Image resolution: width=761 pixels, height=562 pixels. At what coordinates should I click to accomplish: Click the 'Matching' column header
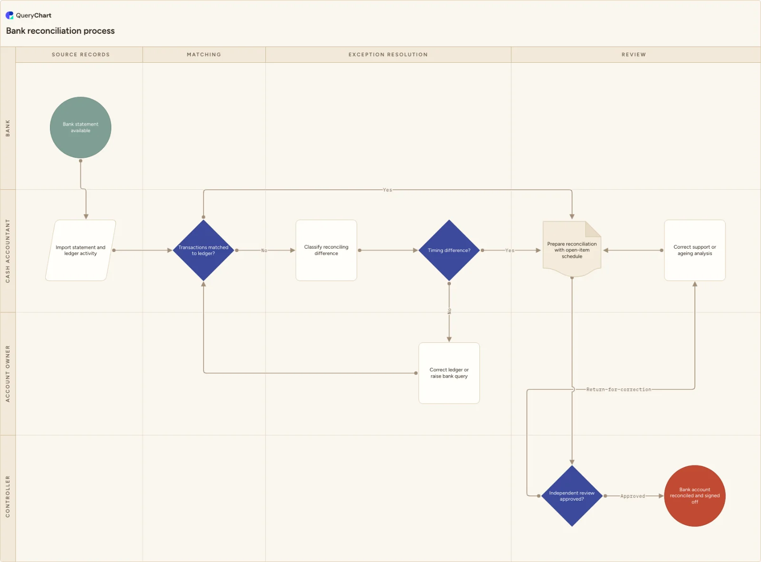(x=204, y=55)
